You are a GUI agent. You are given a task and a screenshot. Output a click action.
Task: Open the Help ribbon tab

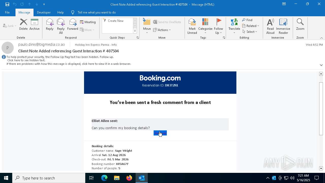click(60, 12)
